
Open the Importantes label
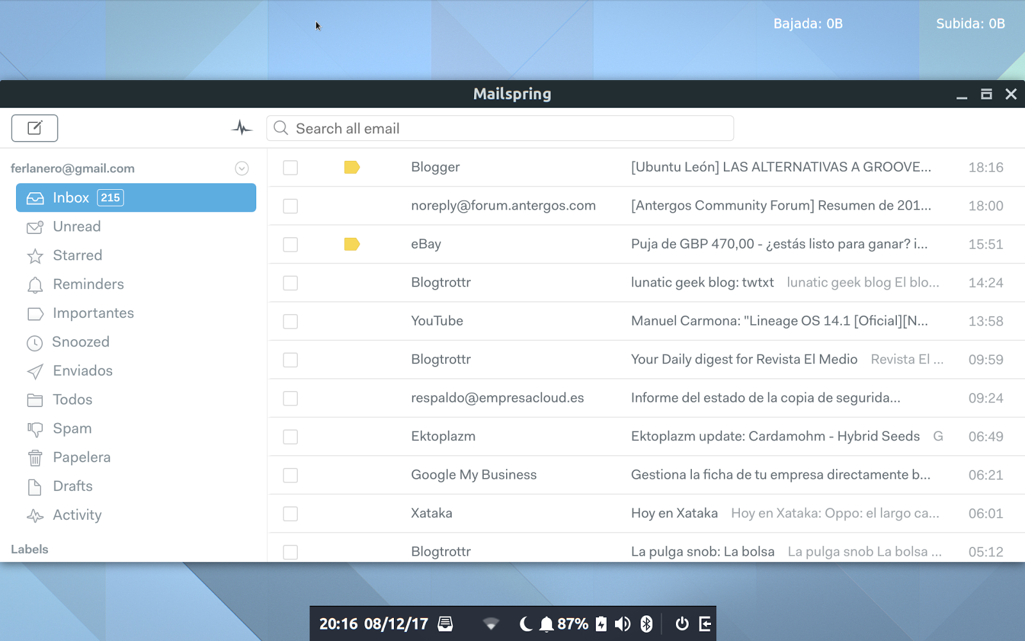point(136,313)
